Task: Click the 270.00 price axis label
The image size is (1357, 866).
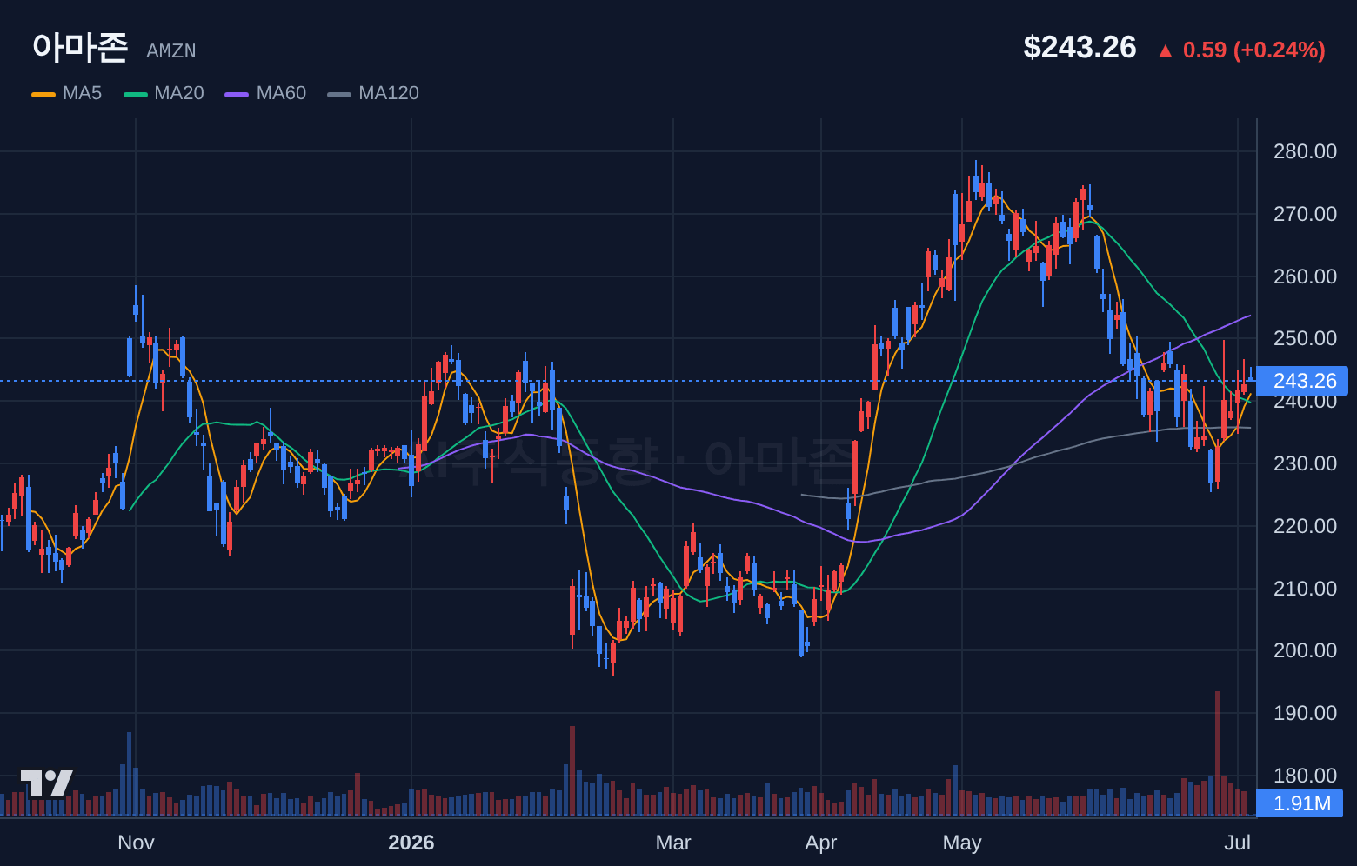Action: coord(1305,214)
